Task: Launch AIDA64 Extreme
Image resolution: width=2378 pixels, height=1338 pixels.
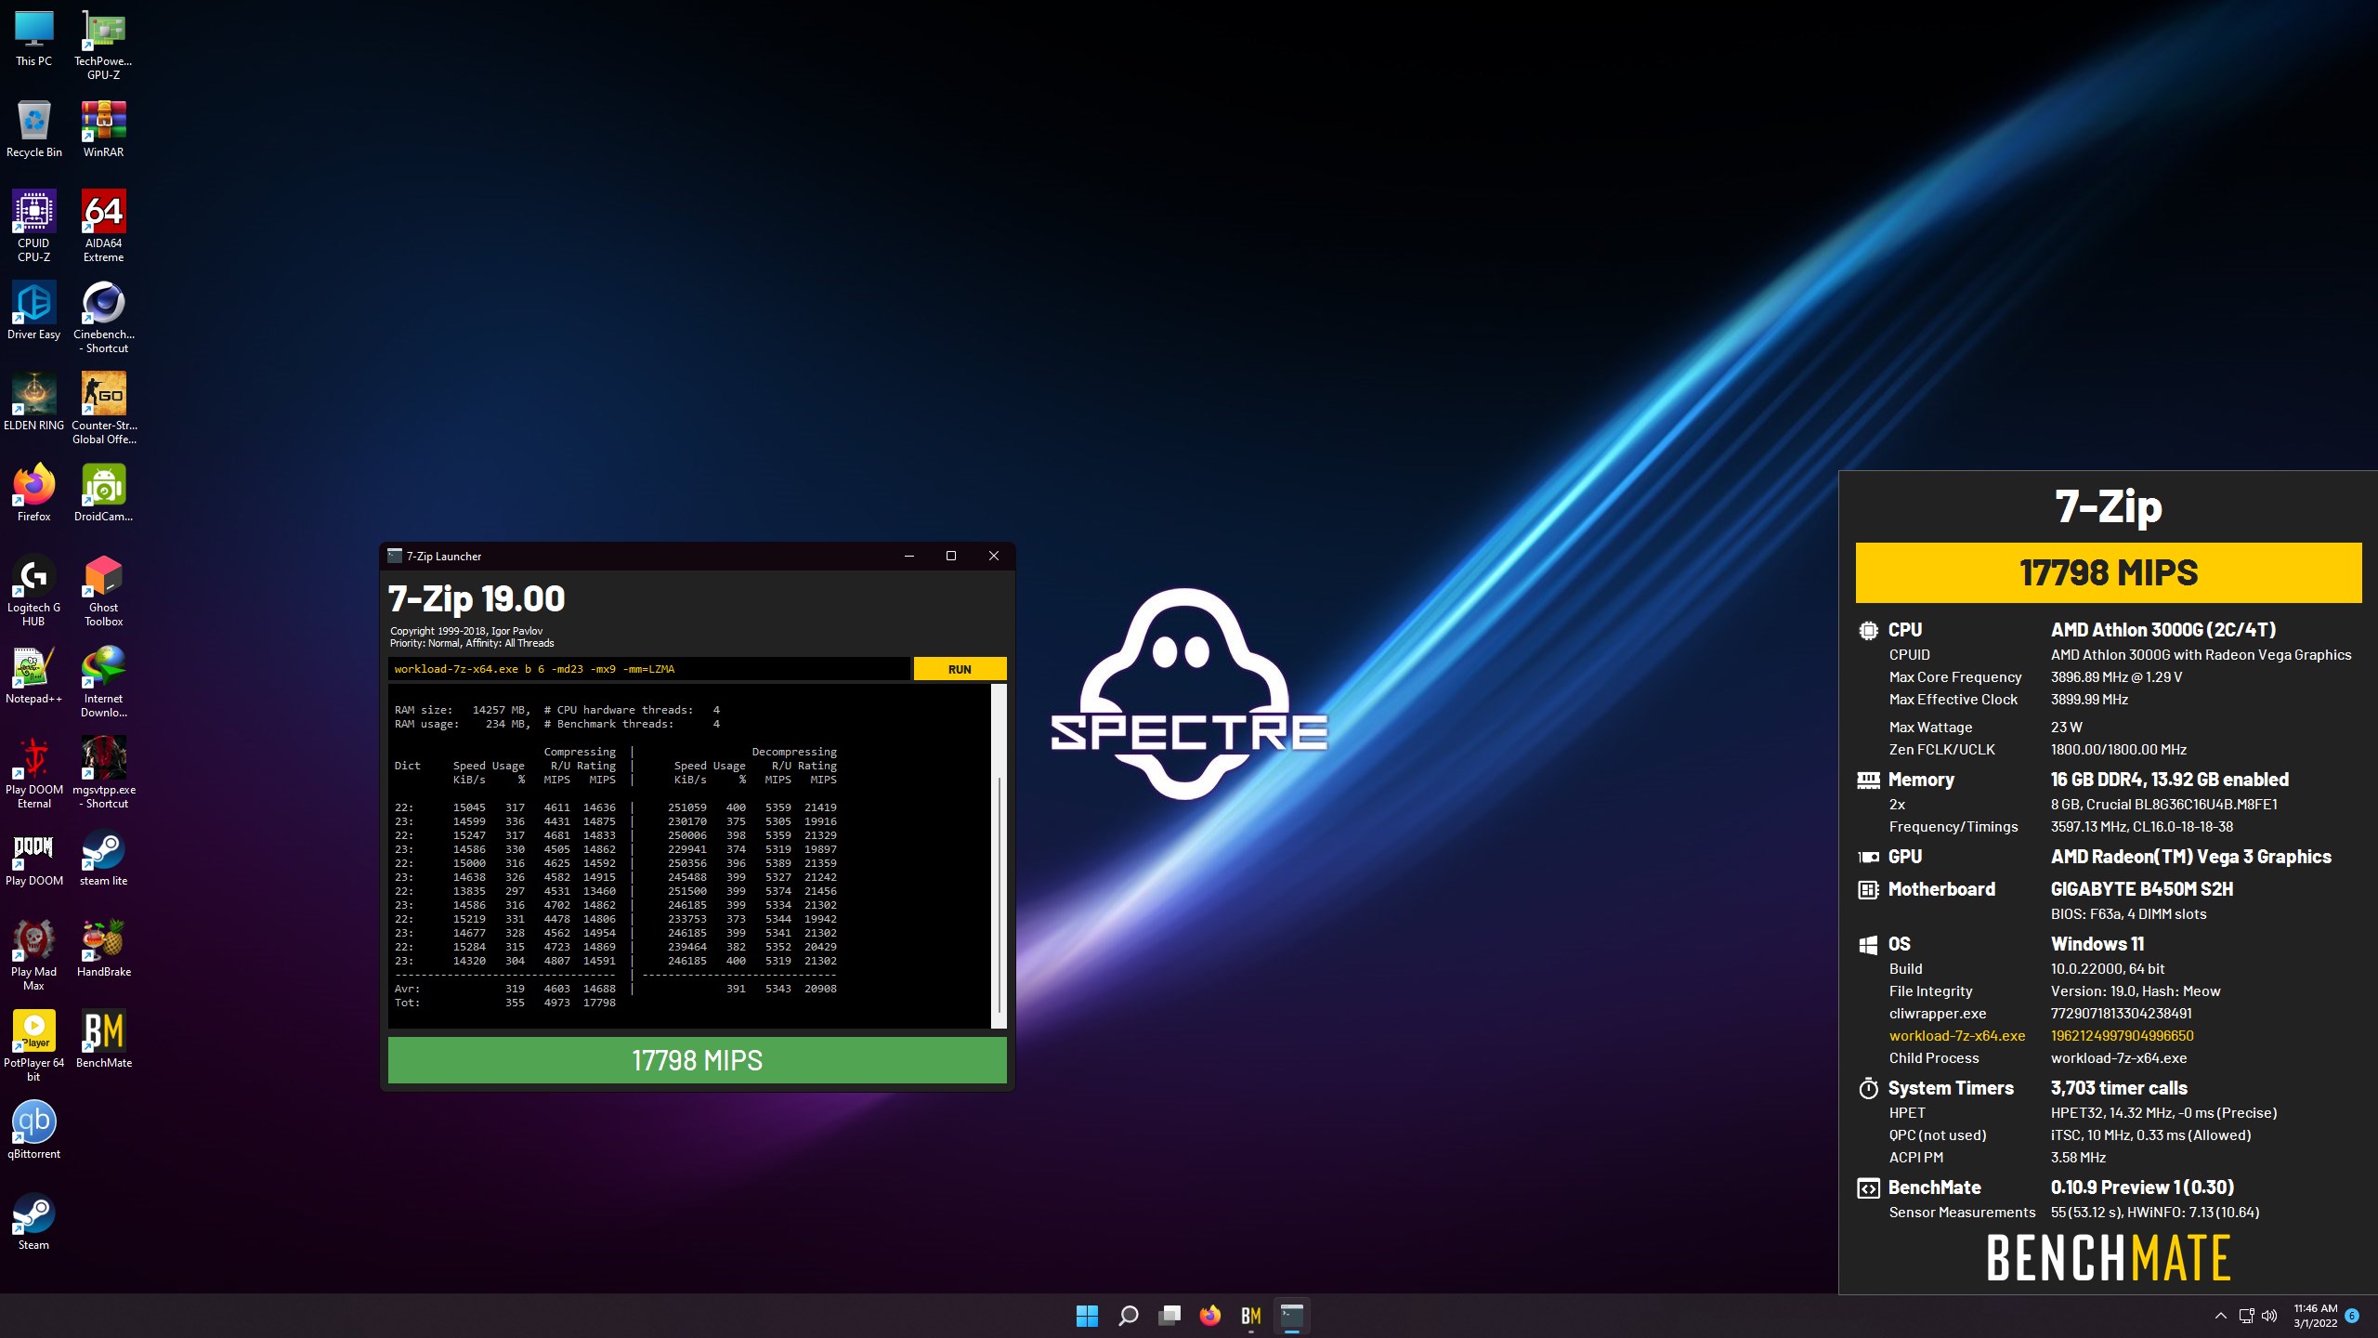Action: click(103, 227)
